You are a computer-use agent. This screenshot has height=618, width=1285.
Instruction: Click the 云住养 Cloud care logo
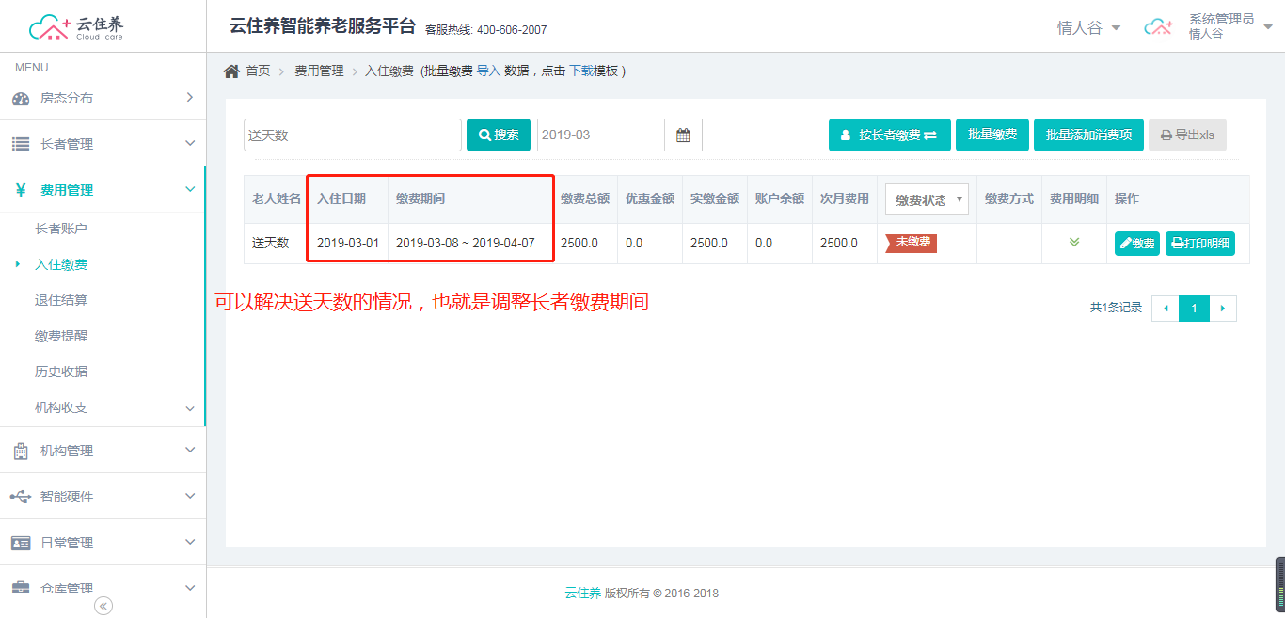[77, 27]
